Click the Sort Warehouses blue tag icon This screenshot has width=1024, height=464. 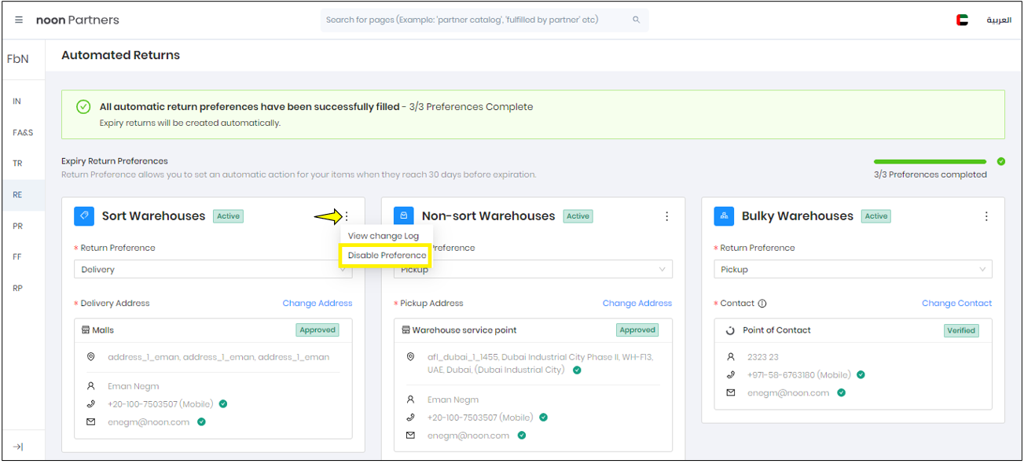(x=84, y=215)
